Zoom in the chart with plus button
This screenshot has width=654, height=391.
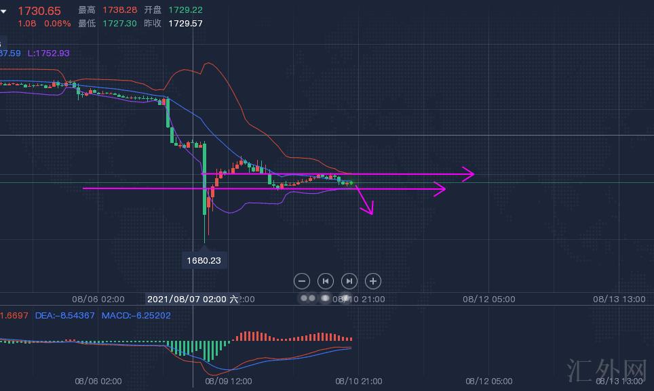click(x=373, y=281)
